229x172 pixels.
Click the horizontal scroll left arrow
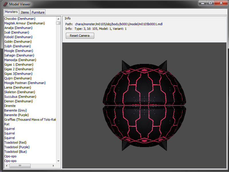[7, 166]
